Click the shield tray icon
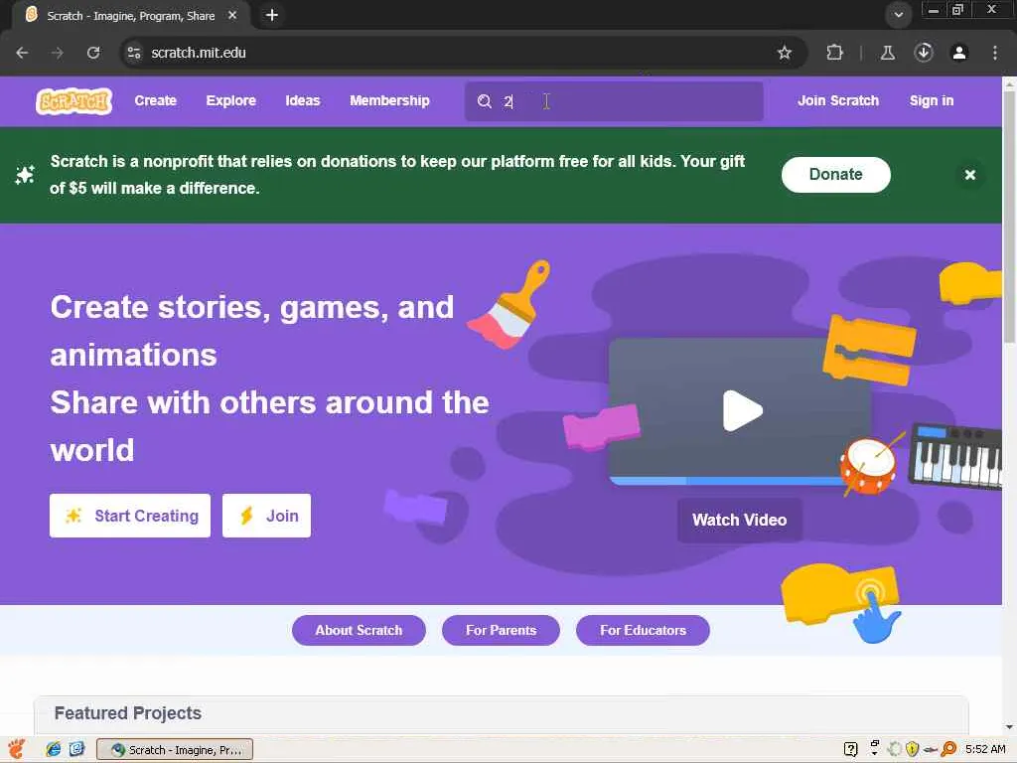 coord(912,749)
